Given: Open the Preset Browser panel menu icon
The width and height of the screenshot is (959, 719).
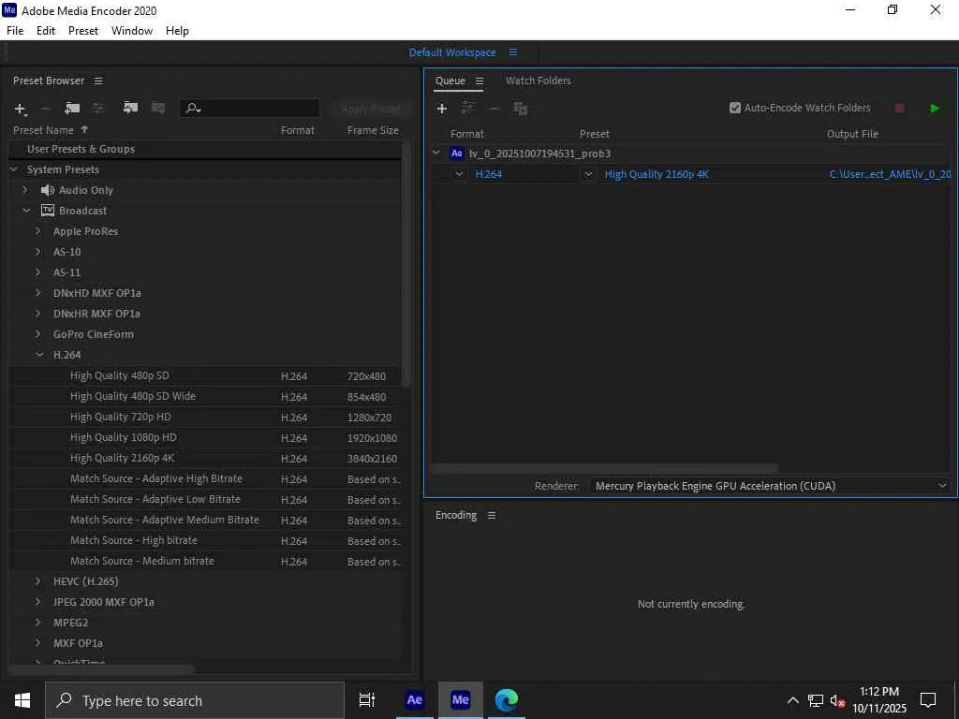Looking at the screenshot, I should tap(98, 81).
